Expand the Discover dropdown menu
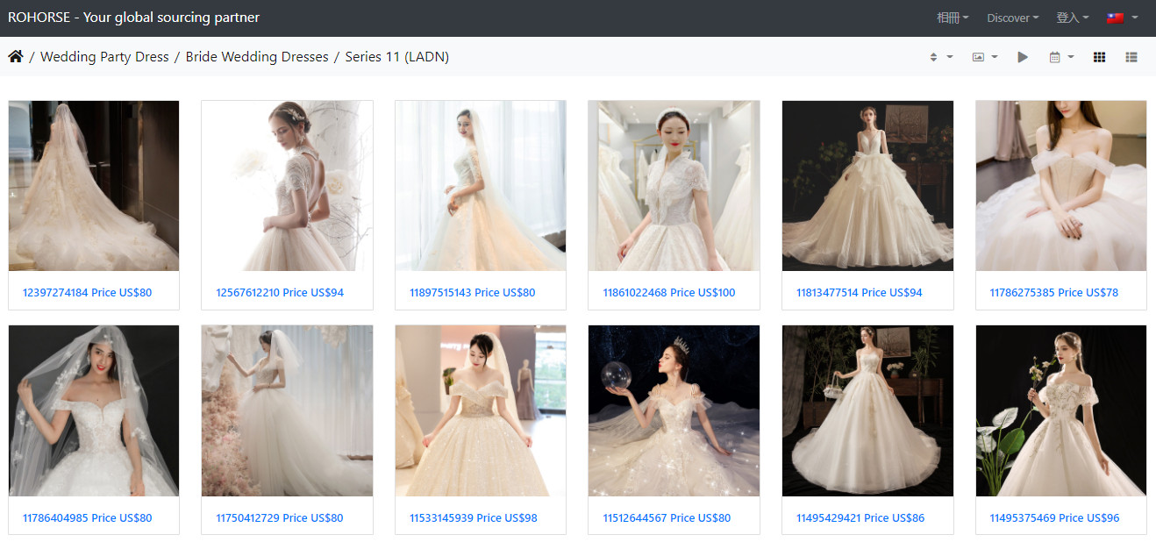This screenshot has height=542, width=1156. pyautogui.click(x=1012, y=18)
